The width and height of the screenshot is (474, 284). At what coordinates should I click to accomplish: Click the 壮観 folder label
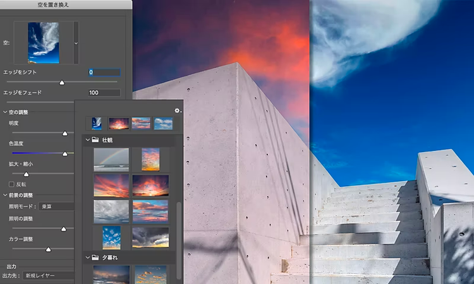pos(107,140)
